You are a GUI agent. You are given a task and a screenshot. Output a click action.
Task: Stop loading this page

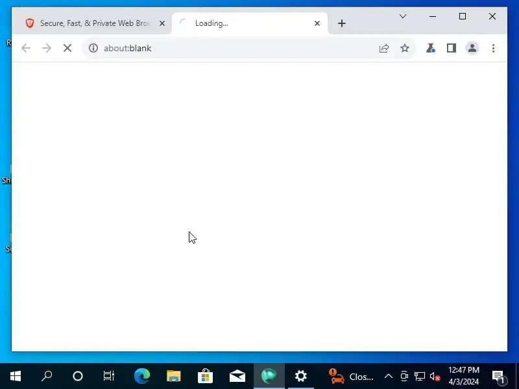pyautogui.click(x=67, y=48)
